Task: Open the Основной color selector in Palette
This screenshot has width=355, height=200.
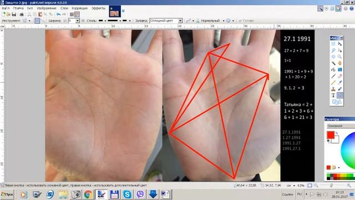Action: pyautogui.click(x=341, y=126)
